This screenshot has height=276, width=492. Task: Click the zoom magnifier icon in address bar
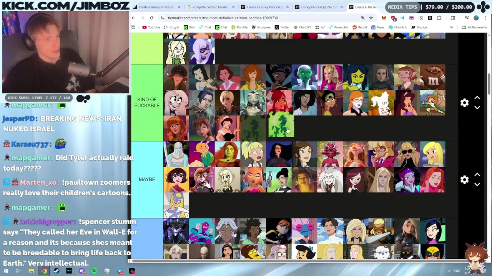362,18
